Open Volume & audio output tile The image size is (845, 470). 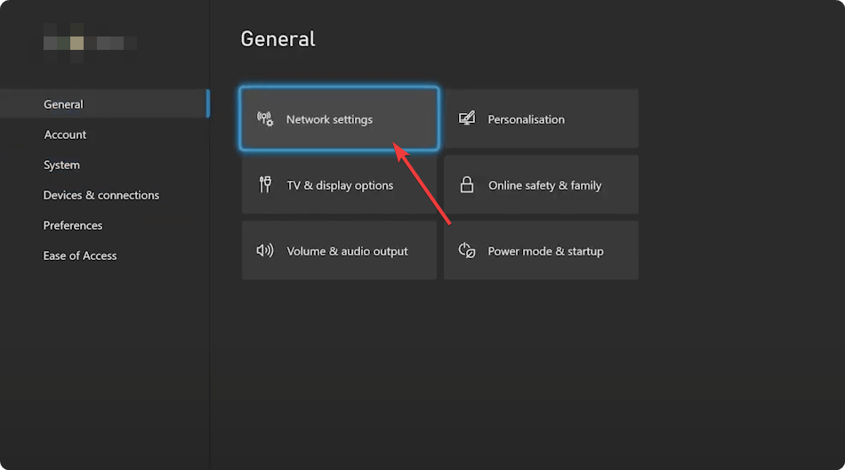(x=347, y=251)
